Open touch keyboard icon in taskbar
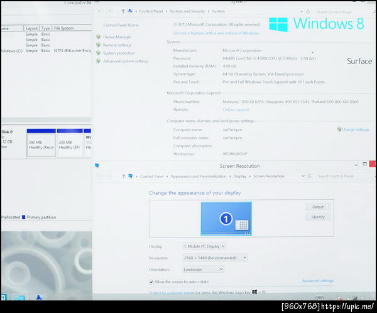 pos(320,298)
